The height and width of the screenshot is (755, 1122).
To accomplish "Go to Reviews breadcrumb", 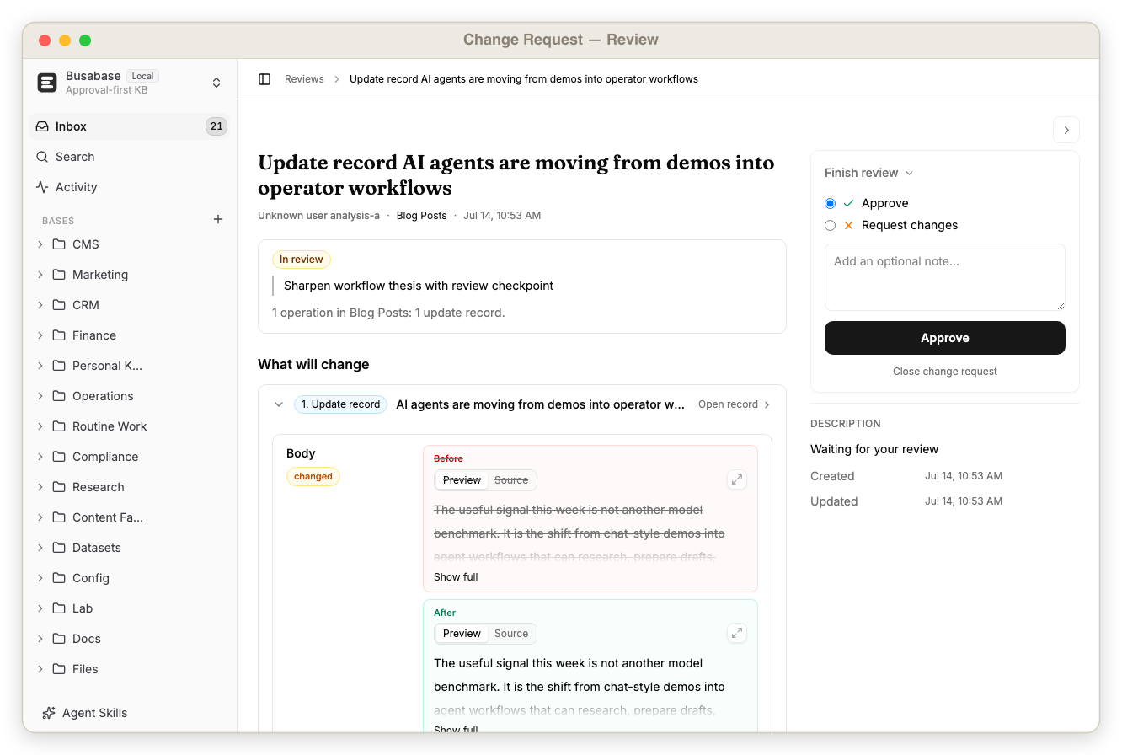I will [x=304, y=79].
